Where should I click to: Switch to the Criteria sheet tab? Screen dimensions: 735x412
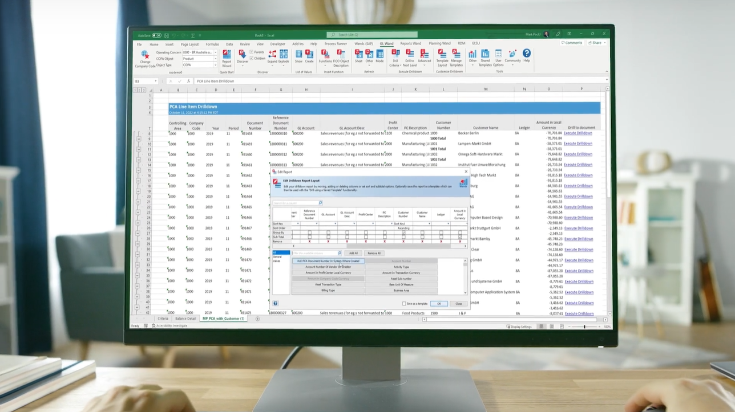click(163, 319)
